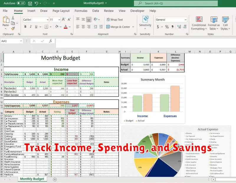Click the Format Painter brush icon
The image size is (236, 183).
point(13,29)
